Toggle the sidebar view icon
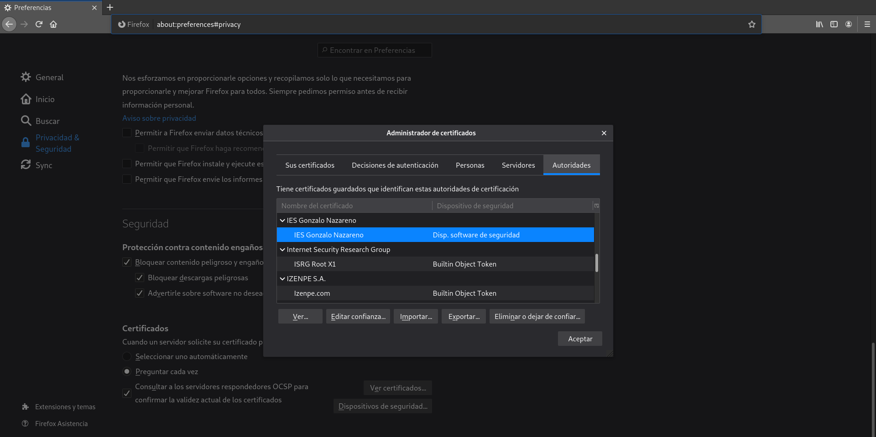 (834, 24)
